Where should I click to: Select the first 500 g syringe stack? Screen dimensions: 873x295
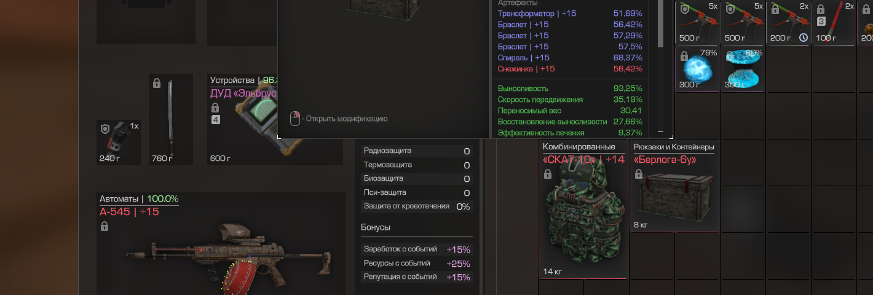[x=697, y=23]
